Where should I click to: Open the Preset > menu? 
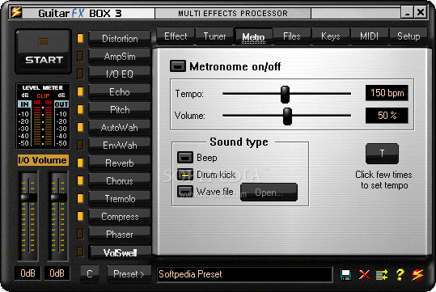129,274
